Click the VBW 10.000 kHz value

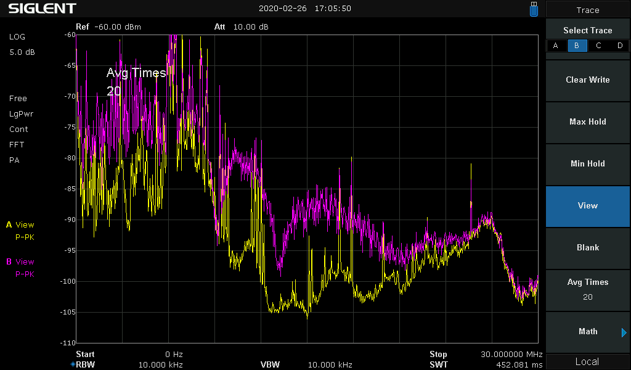pyautogui.click(x=330, y=365)
